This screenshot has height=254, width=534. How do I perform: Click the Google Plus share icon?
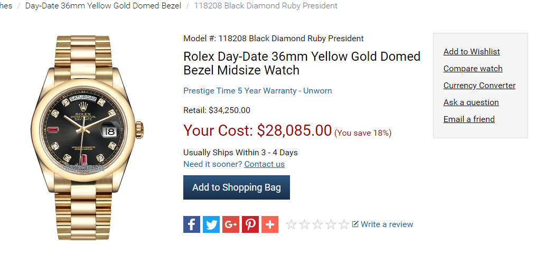click(x=231, y=224)
